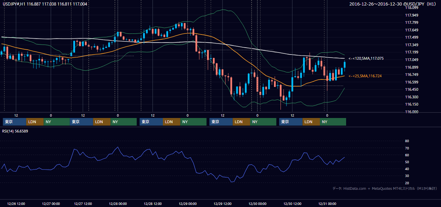
Task: Click price axis value 116.749
Action: (x=412, y=75)
